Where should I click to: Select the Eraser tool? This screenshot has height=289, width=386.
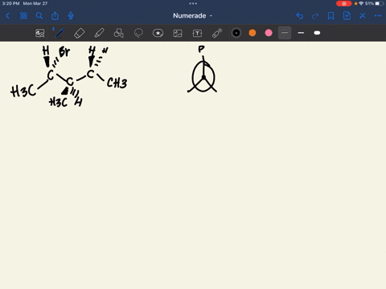coord(80,33)
